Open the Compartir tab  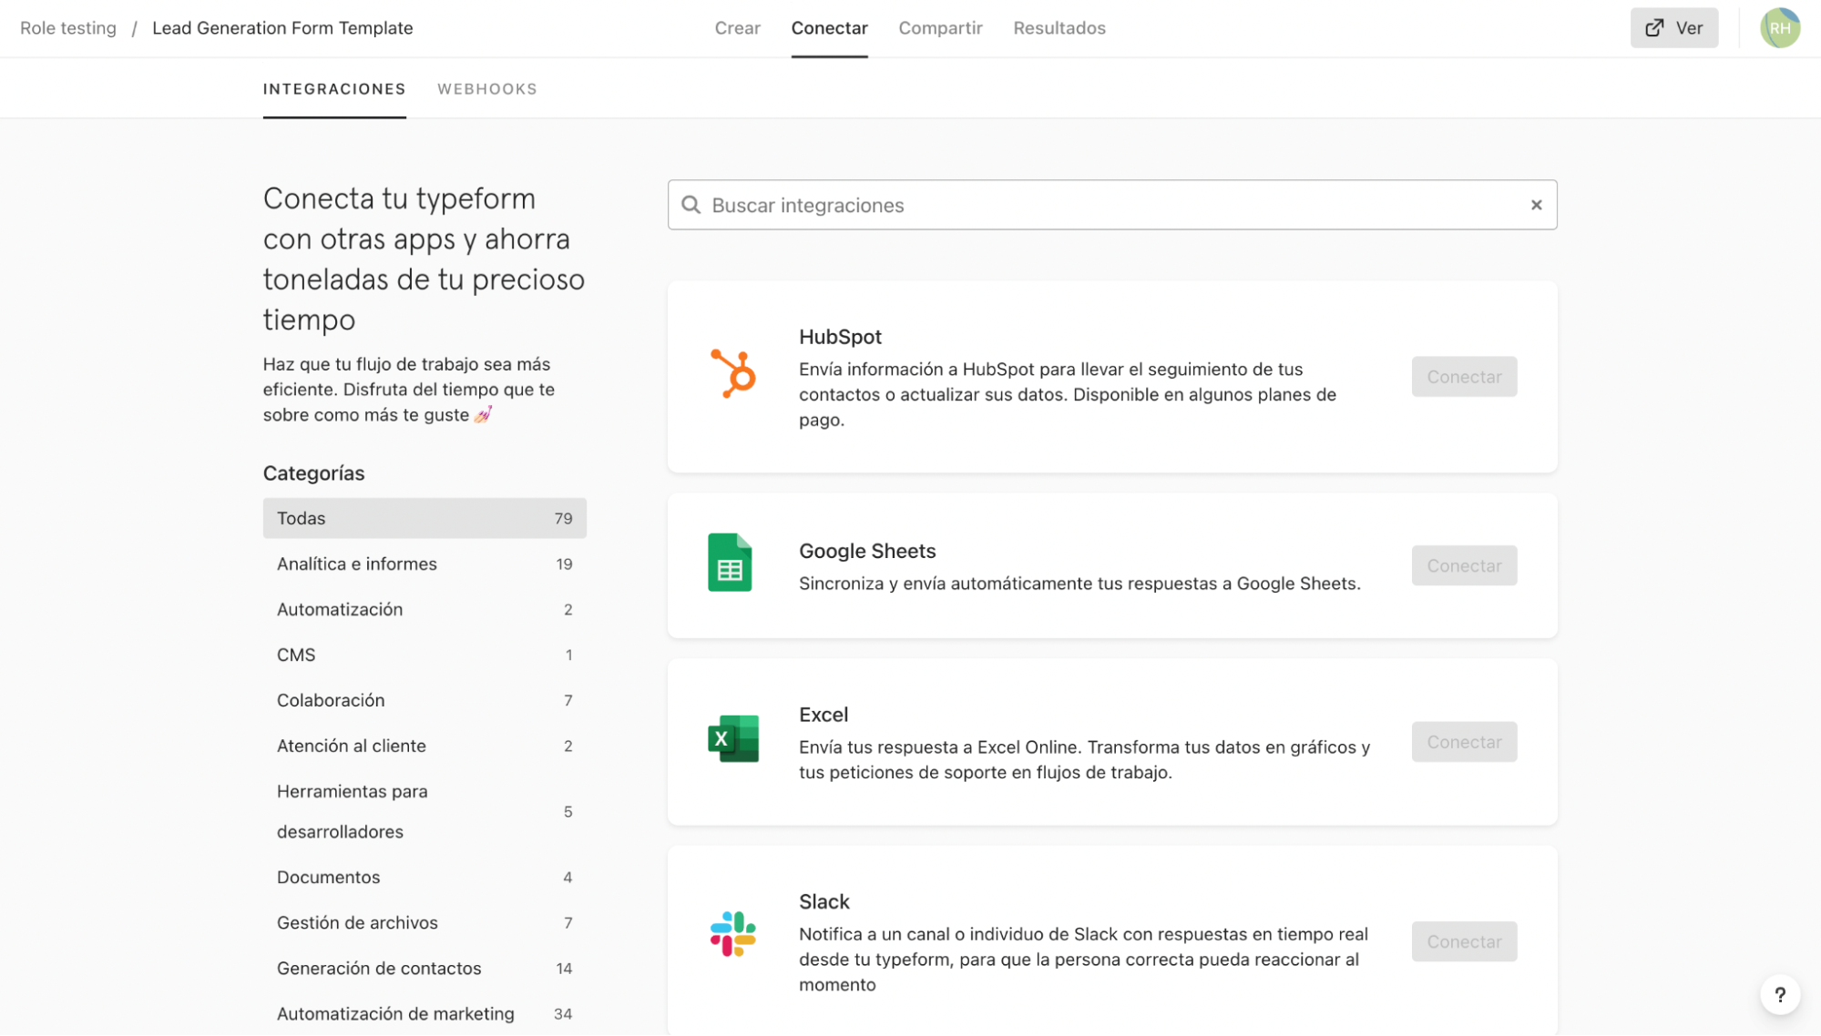pos(941,28)
